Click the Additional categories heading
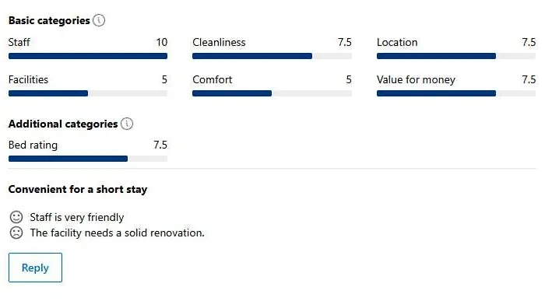The image size is (545, 301). point(63,124)
